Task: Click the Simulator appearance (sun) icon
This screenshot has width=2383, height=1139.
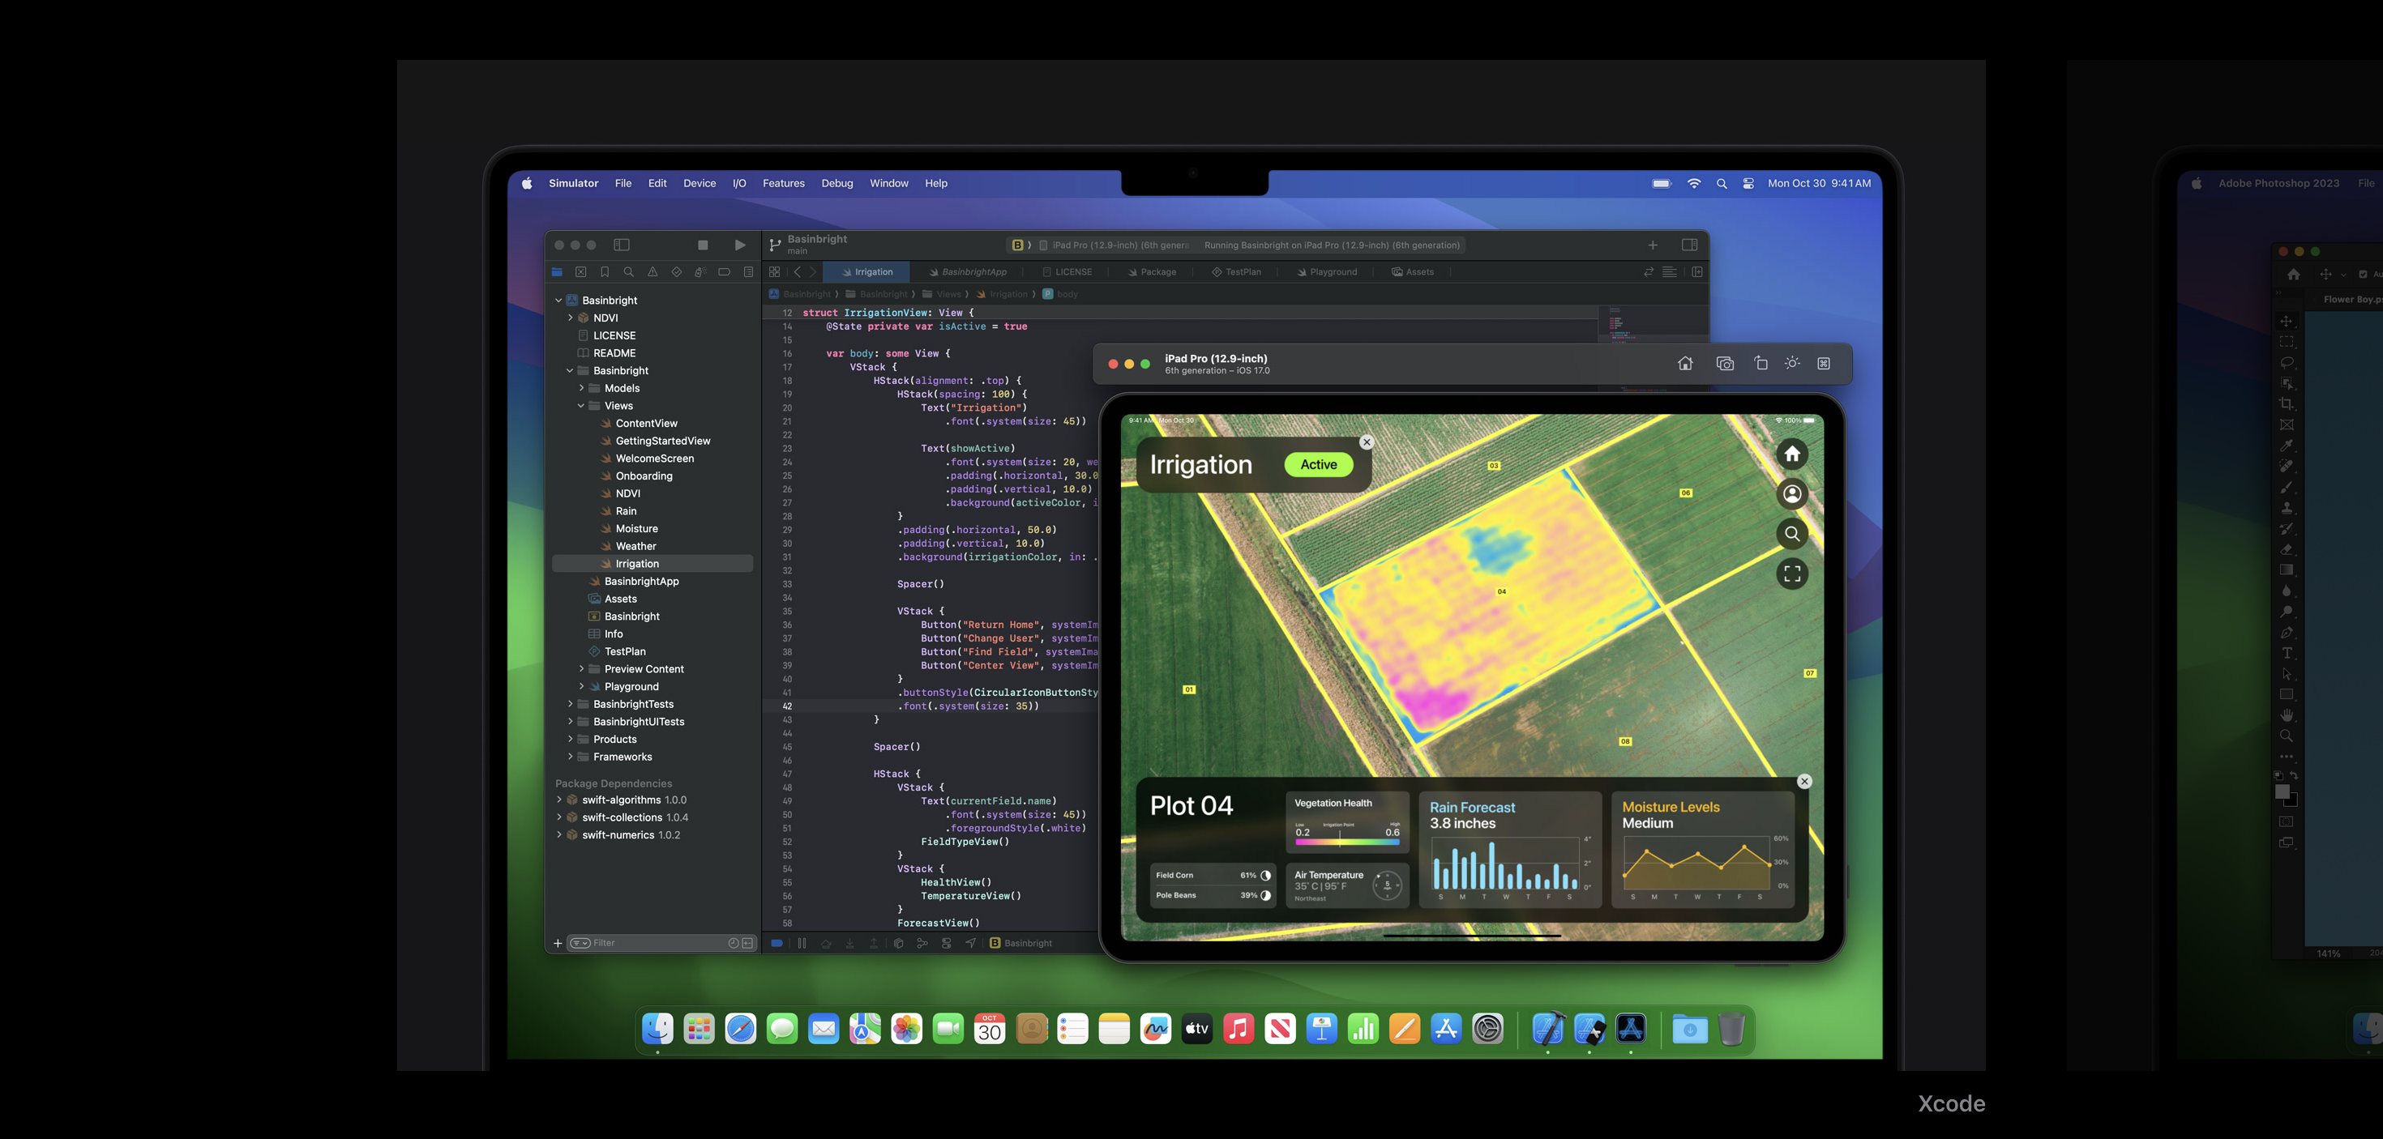Action: 1793,364
